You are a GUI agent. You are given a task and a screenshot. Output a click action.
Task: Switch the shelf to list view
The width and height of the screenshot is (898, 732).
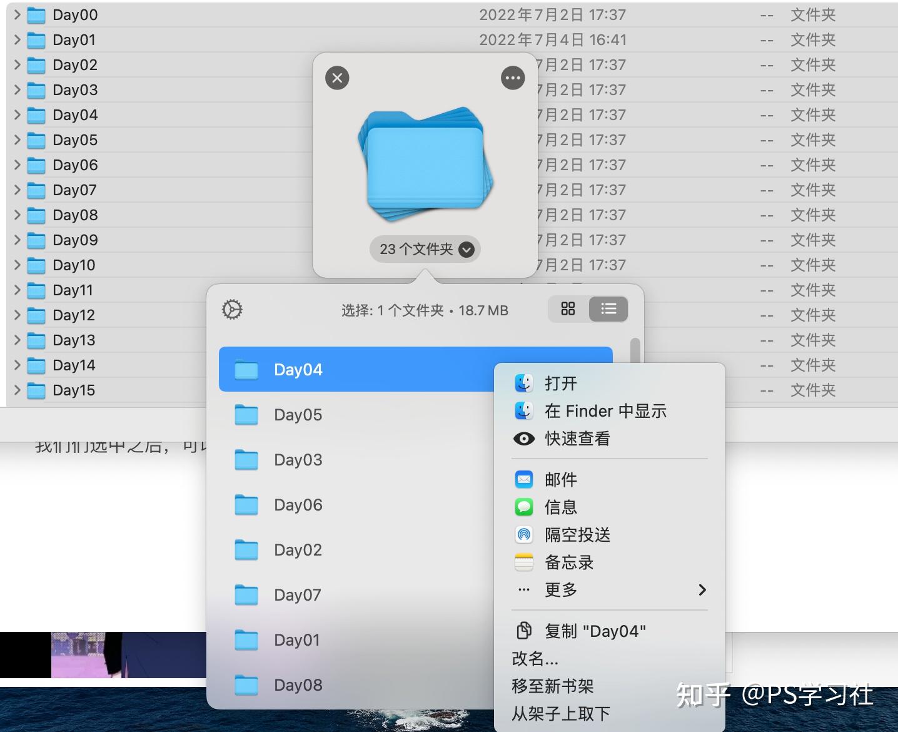tap(608, 309)
